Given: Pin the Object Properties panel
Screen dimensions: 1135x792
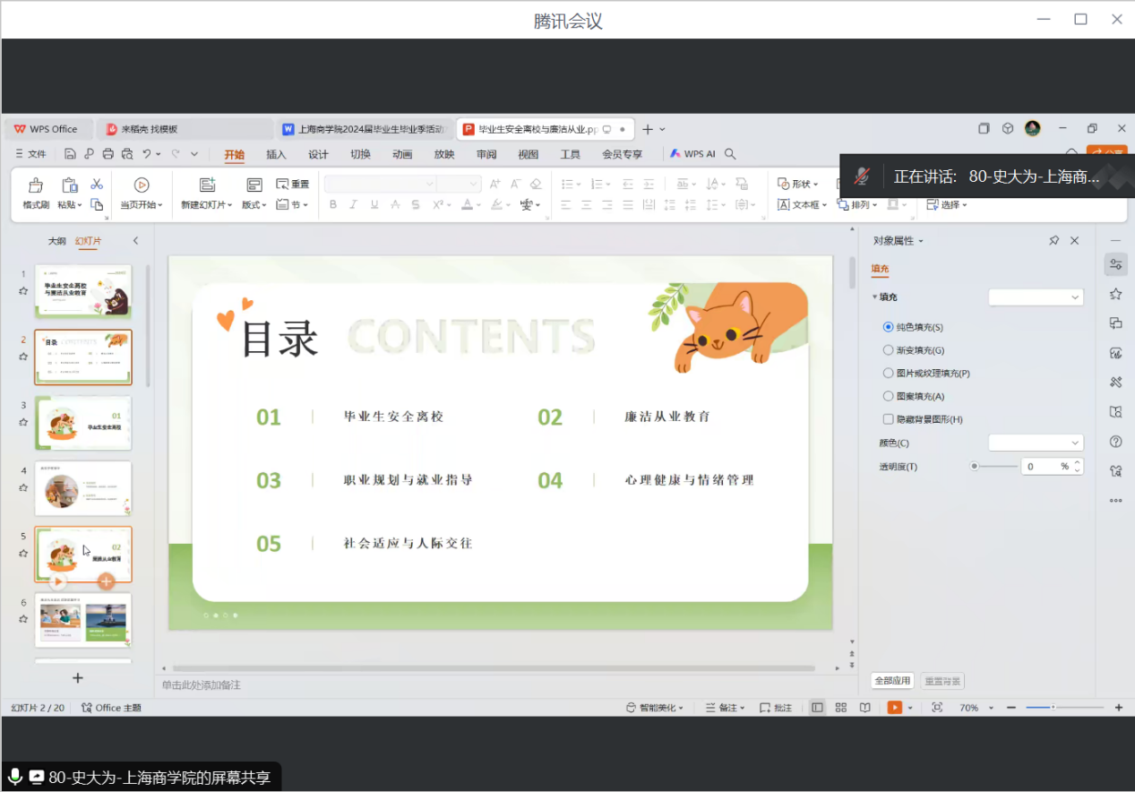Looking at the screenshot, I should point(1053,241).
